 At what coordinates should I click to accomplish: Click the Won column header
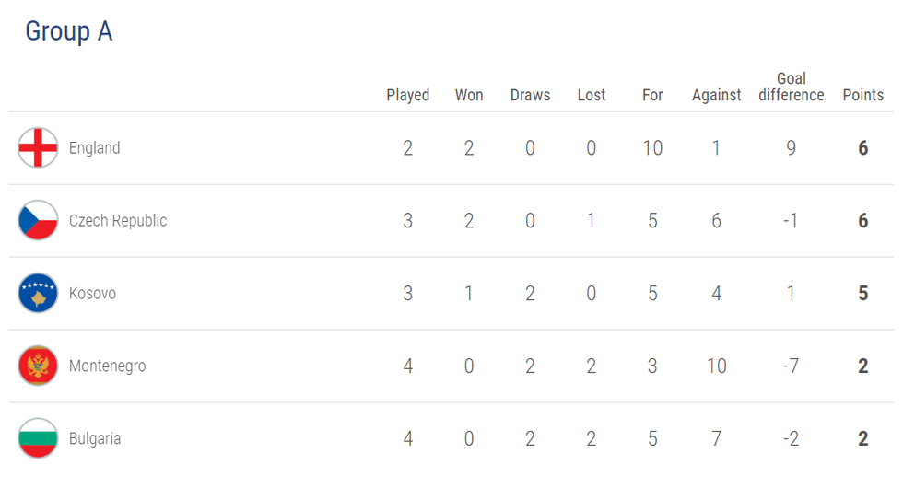tap(469, 95)
